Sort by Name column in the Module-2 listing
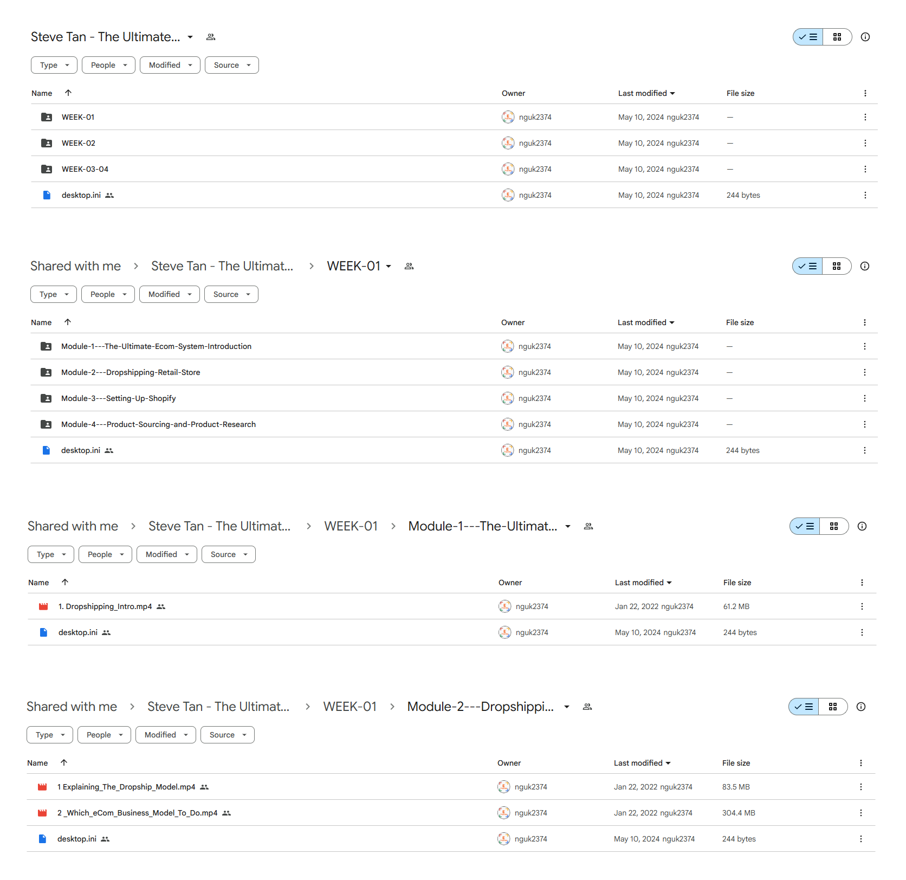This screenshot has width=906, height=880. tap(37, 763)
